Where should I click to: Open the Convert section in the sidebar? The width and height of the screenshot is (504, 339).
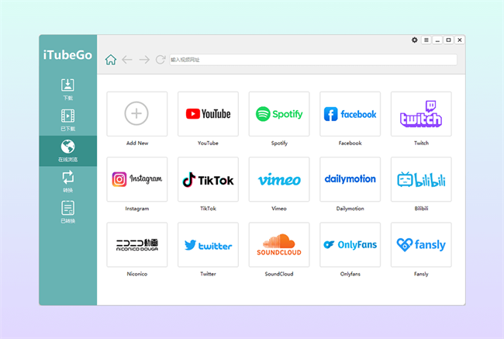tap(67, 182)
